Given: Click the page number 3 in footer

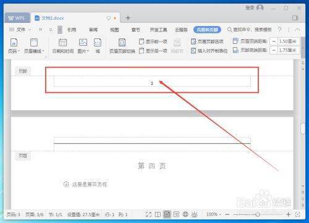Looking at the screenshot, I should (x=152, y=84).
